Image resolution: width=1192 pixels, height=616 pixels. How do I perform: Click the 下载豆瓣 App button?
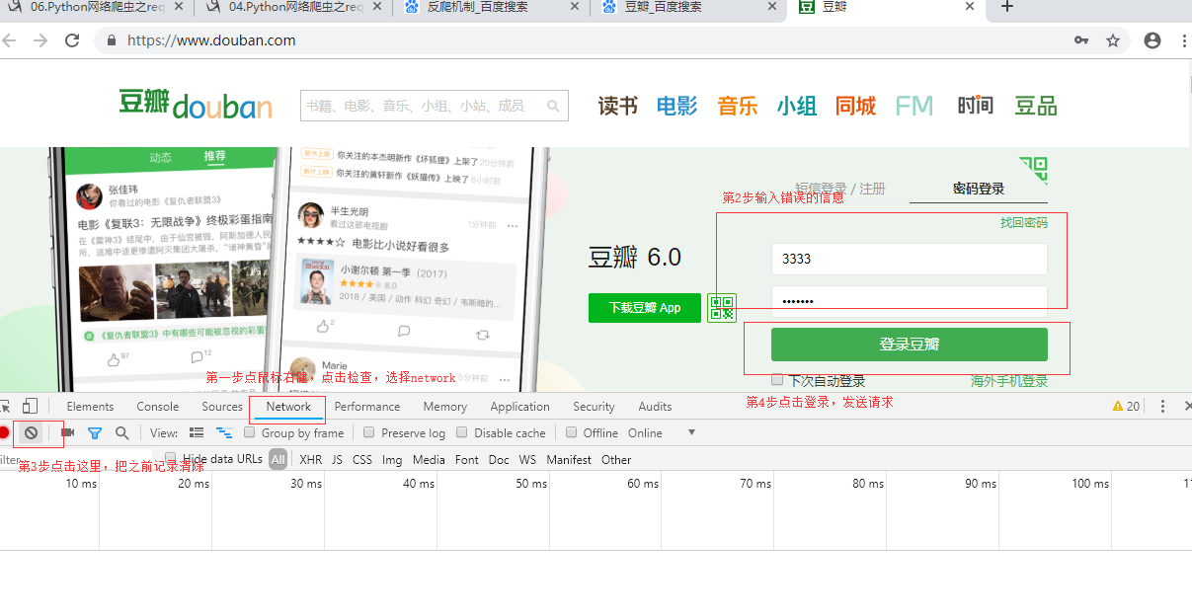645,308
